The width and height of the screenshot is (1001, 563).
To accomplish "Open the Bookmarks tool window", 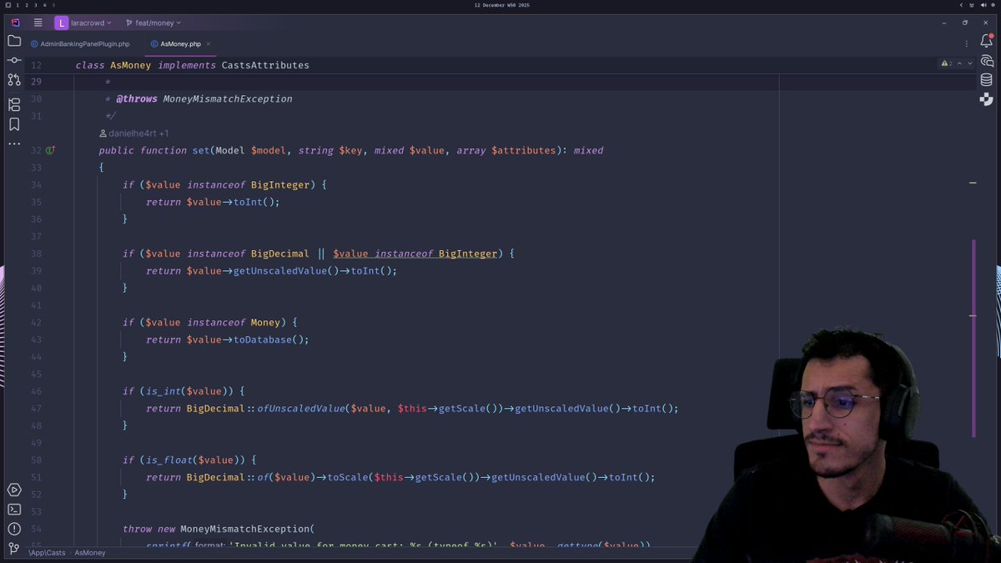I will [x=14, y=124].
